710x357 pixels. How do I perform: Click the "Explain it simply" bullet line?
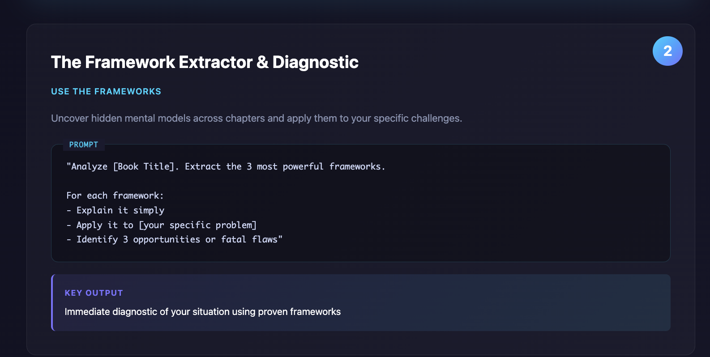click(x=120, y=210)
